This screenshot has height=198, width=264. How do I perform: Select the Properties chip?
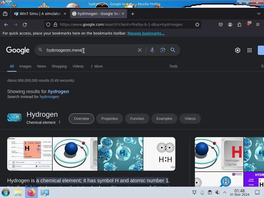point(110,119)
